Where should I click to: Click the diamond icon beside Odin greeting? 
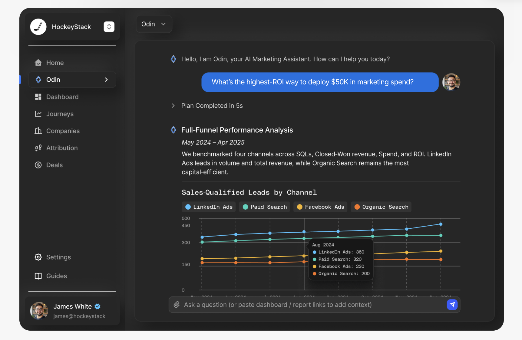(x=173, y=59)
